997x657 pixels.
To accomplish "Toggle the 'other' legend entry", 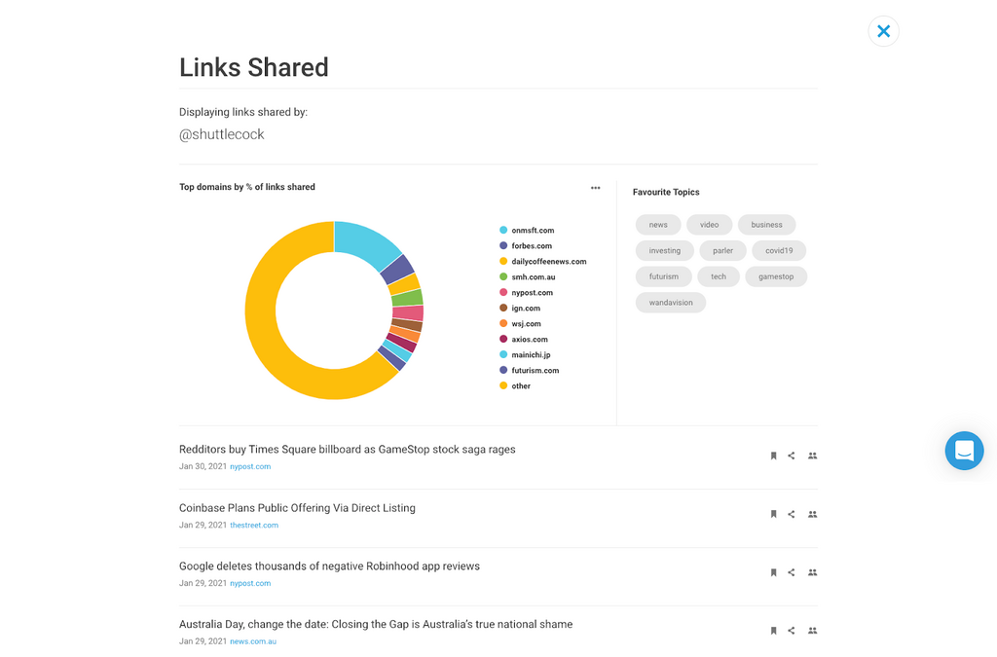I will pyautogui.click(x=520, y=386).
